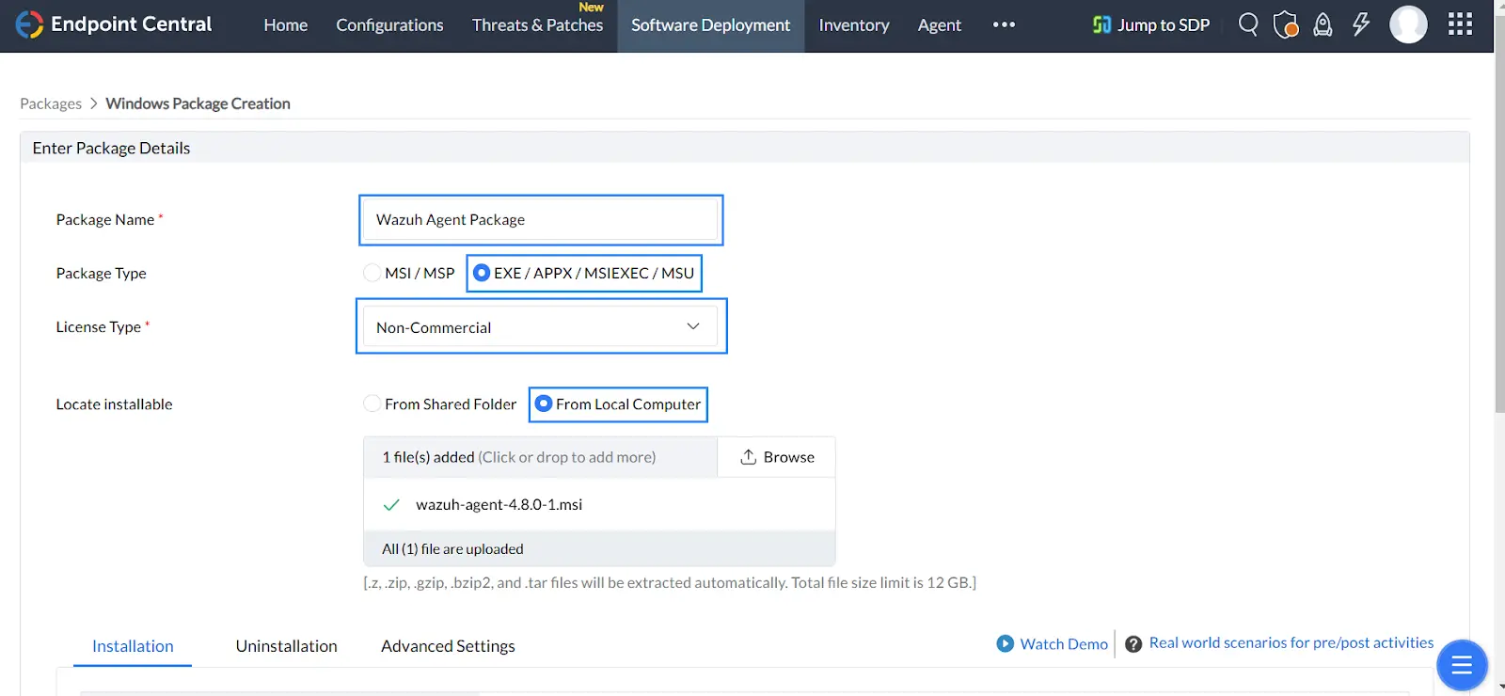Click the Windows Package Creation breadcrumb text
1505x696 pixels.
click(198, 103)
